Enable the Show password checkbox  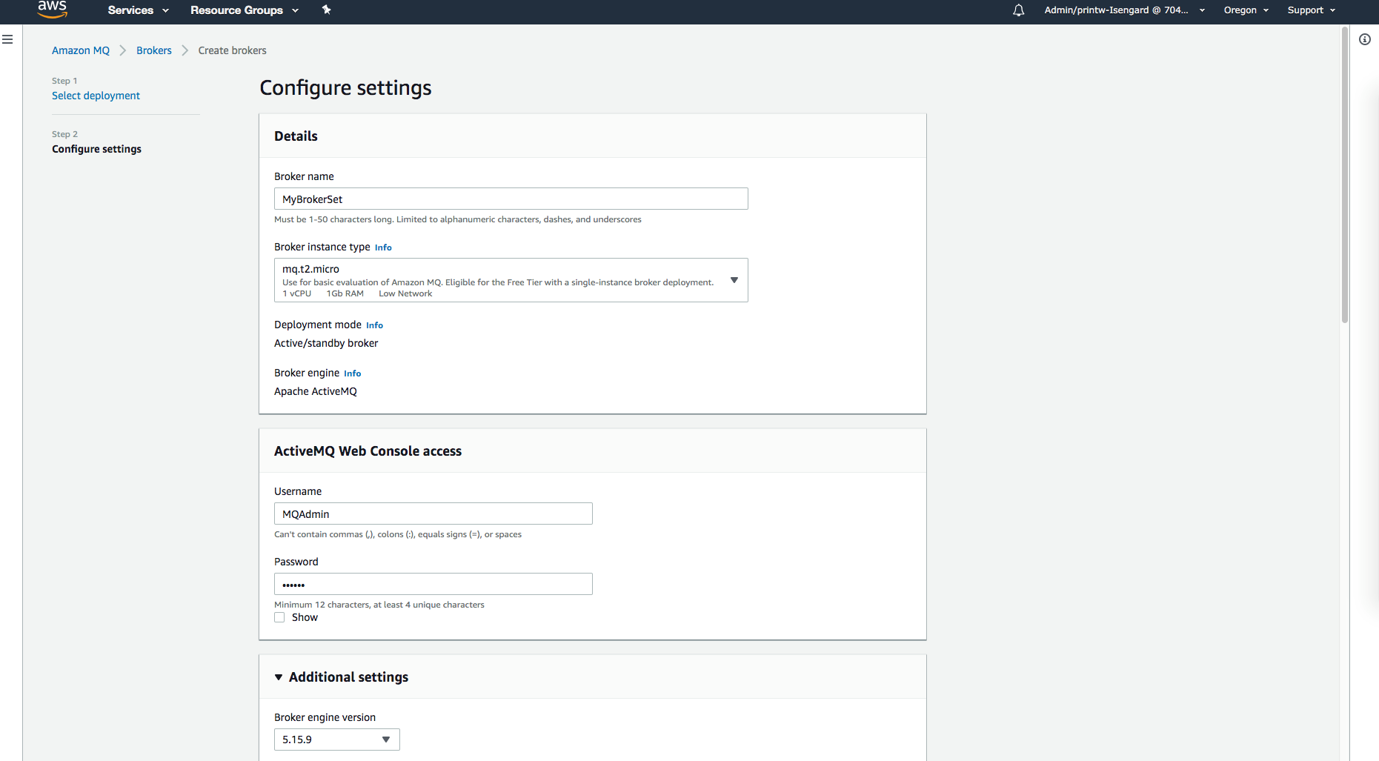click(279, 617)
